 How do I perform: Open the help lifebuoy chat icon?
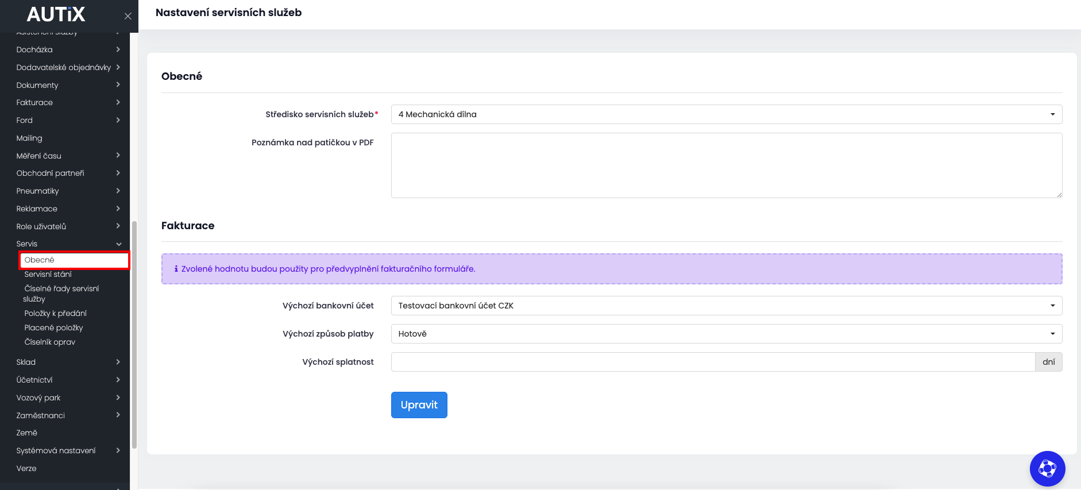pyautogui.click(x=1047, y=469)
